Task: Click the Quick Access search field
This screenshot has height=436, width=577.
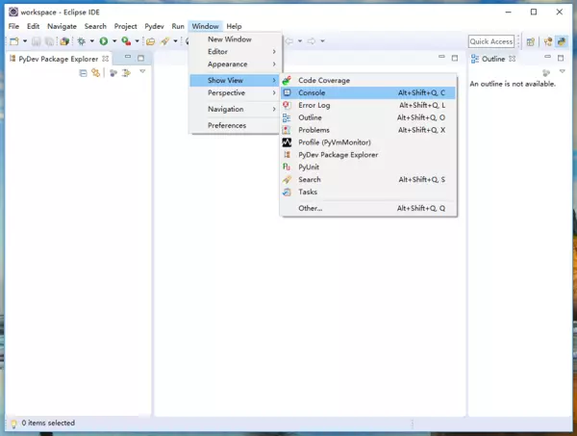Action: point(491,41)
